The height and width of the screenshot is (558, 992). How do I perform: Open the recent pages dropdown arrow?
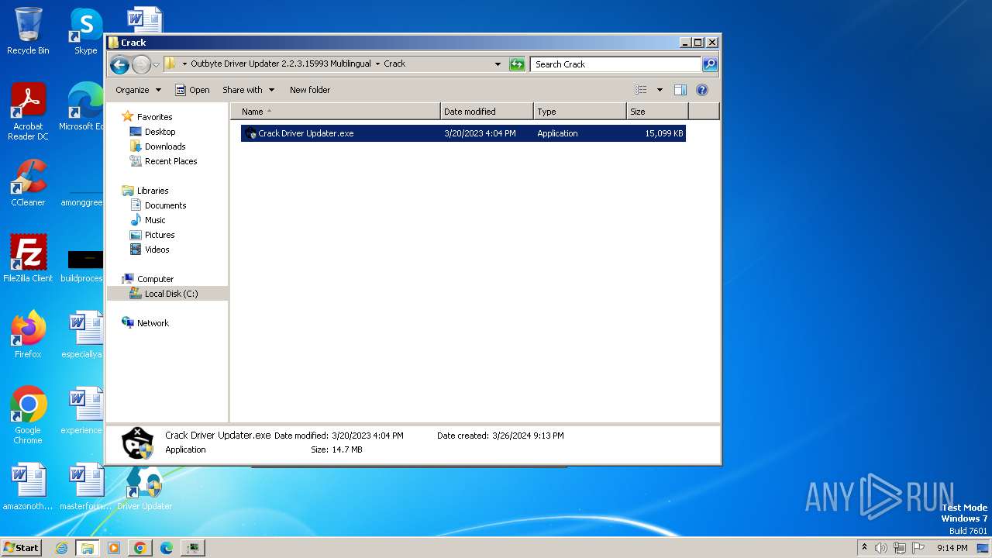157,64
